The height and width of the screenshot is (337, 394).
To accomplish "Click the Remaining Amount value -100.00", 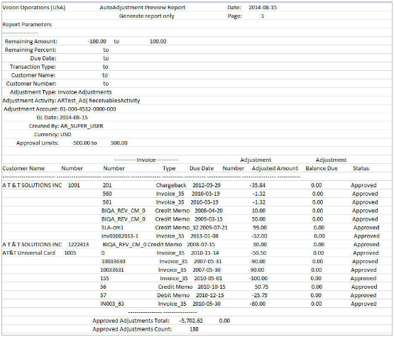I will 97,41.
